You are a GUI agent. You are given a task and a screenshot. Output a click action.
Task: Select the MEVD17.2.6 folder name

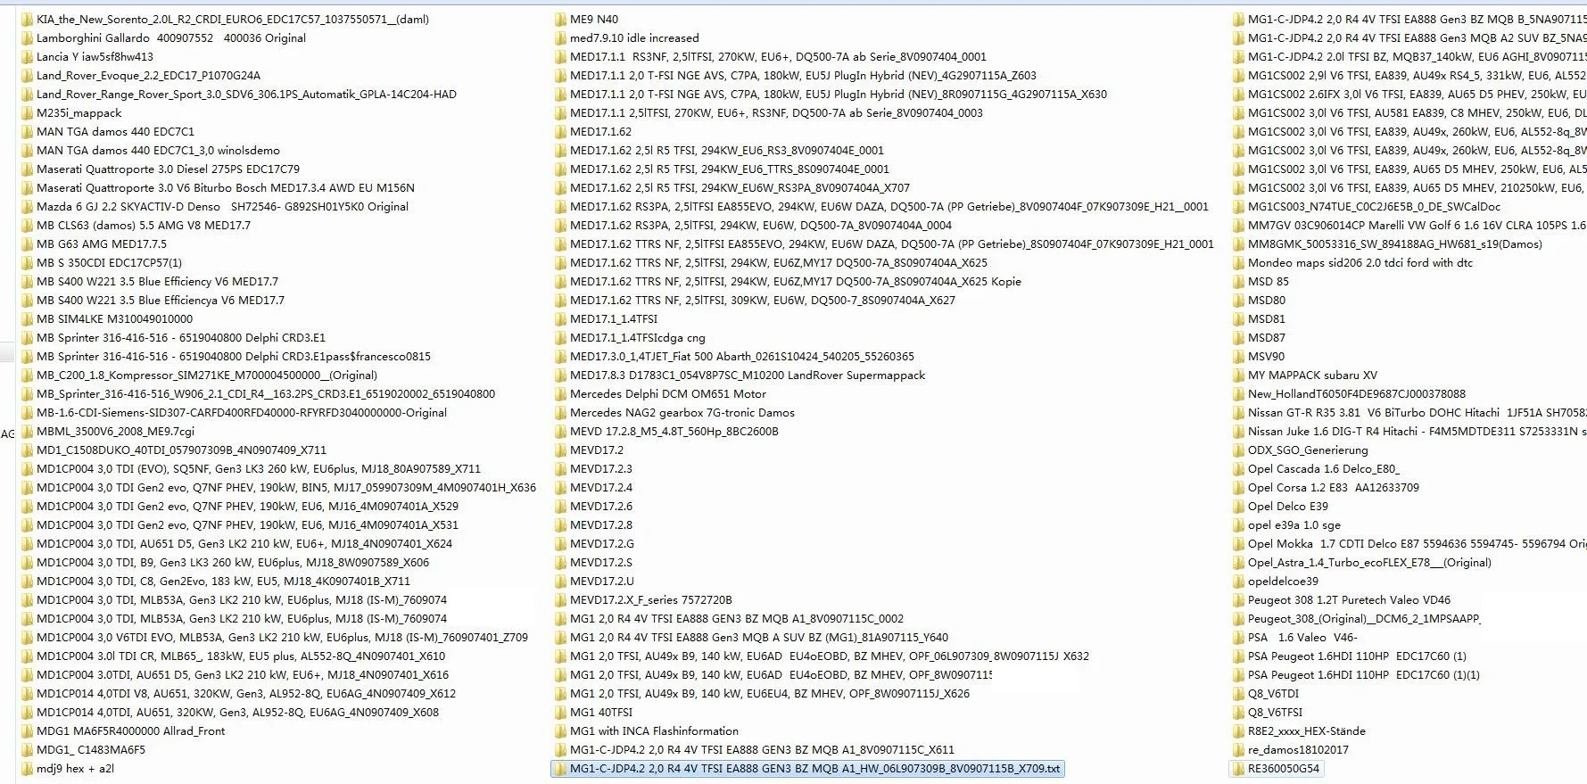601,507
